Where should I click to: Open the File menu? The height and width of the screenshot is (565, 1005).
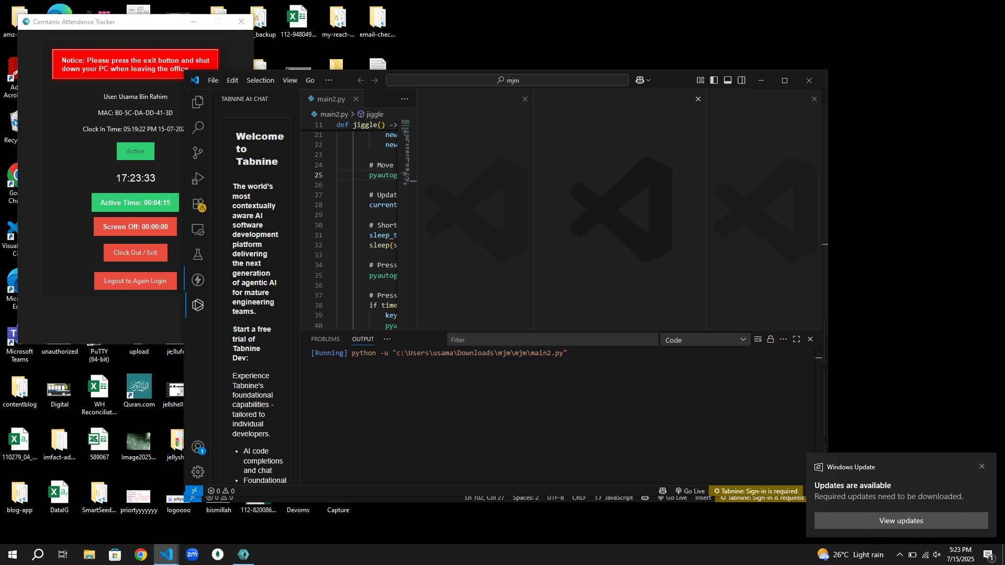pyautogui.click(x=213, y=80)
